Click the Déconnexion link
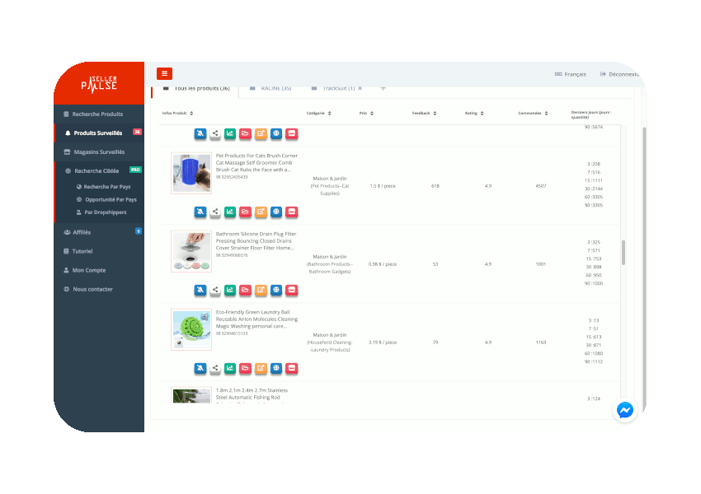The image size is (701, 494). (619, 74)
